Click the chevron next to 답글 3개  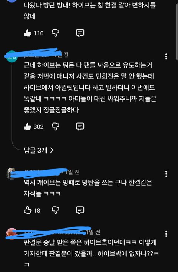[52, 150]
